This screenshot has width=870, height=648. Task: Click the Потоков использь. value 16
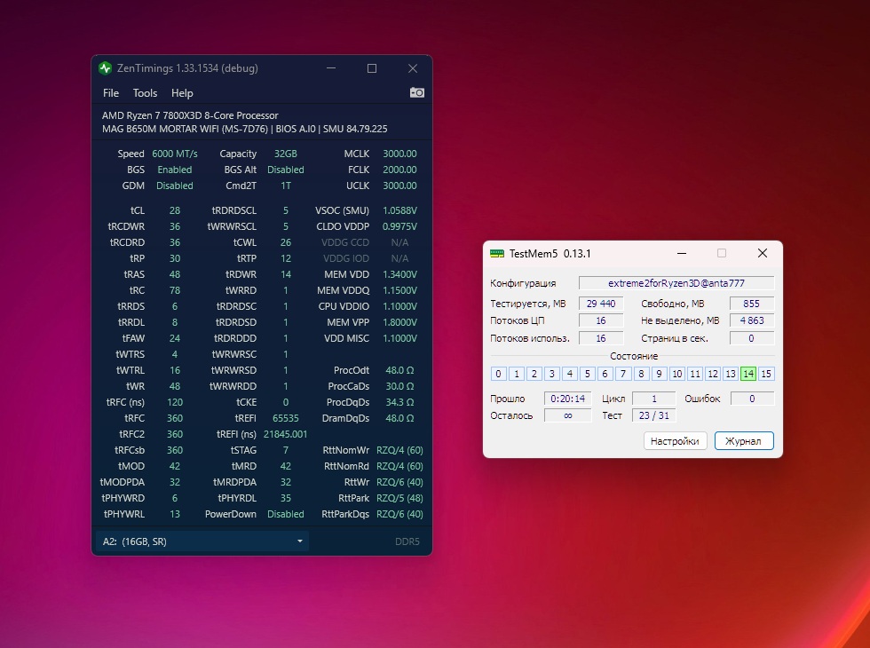click(x=601, y=338)
